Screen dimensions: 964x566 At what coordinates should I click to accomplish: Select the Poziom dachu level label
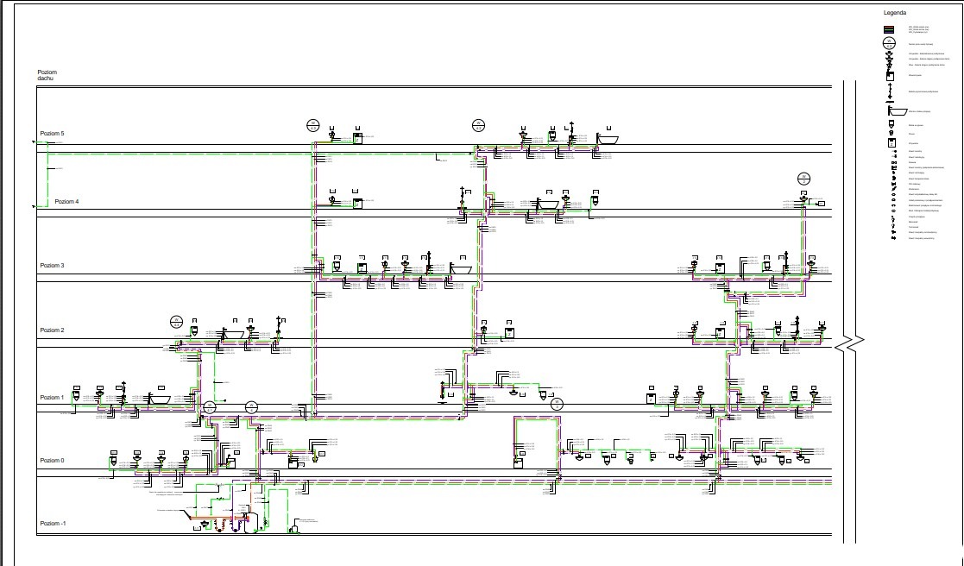(x=47, y=74)
